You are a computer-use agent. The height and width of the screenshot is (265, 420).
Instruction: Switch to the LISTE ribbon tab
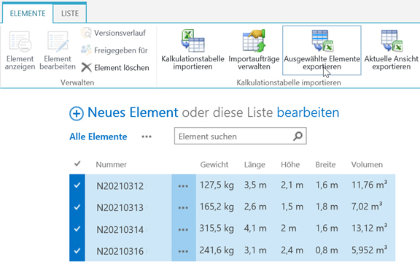70,13
